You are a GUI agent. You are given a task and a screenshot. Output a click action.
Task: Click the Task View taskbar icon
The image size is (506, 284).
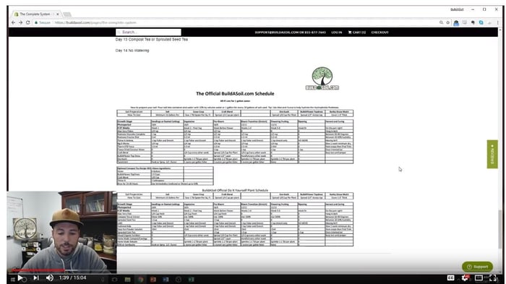(x=114, y=280)
